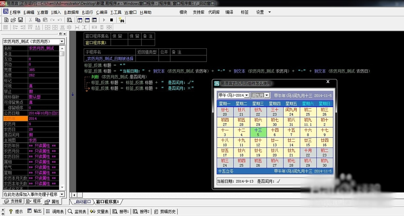The width and height of the screenshot is (404, 216).
Task: Switch to the 程序 panel tab
Action: pyautogui.click(x=34, y=201)
